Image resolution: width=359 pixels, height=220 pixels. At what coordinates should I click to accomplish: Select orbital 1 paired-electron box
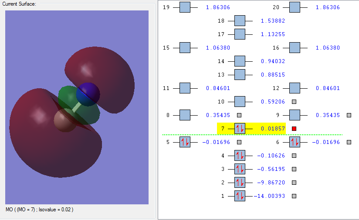click(240, 196)
